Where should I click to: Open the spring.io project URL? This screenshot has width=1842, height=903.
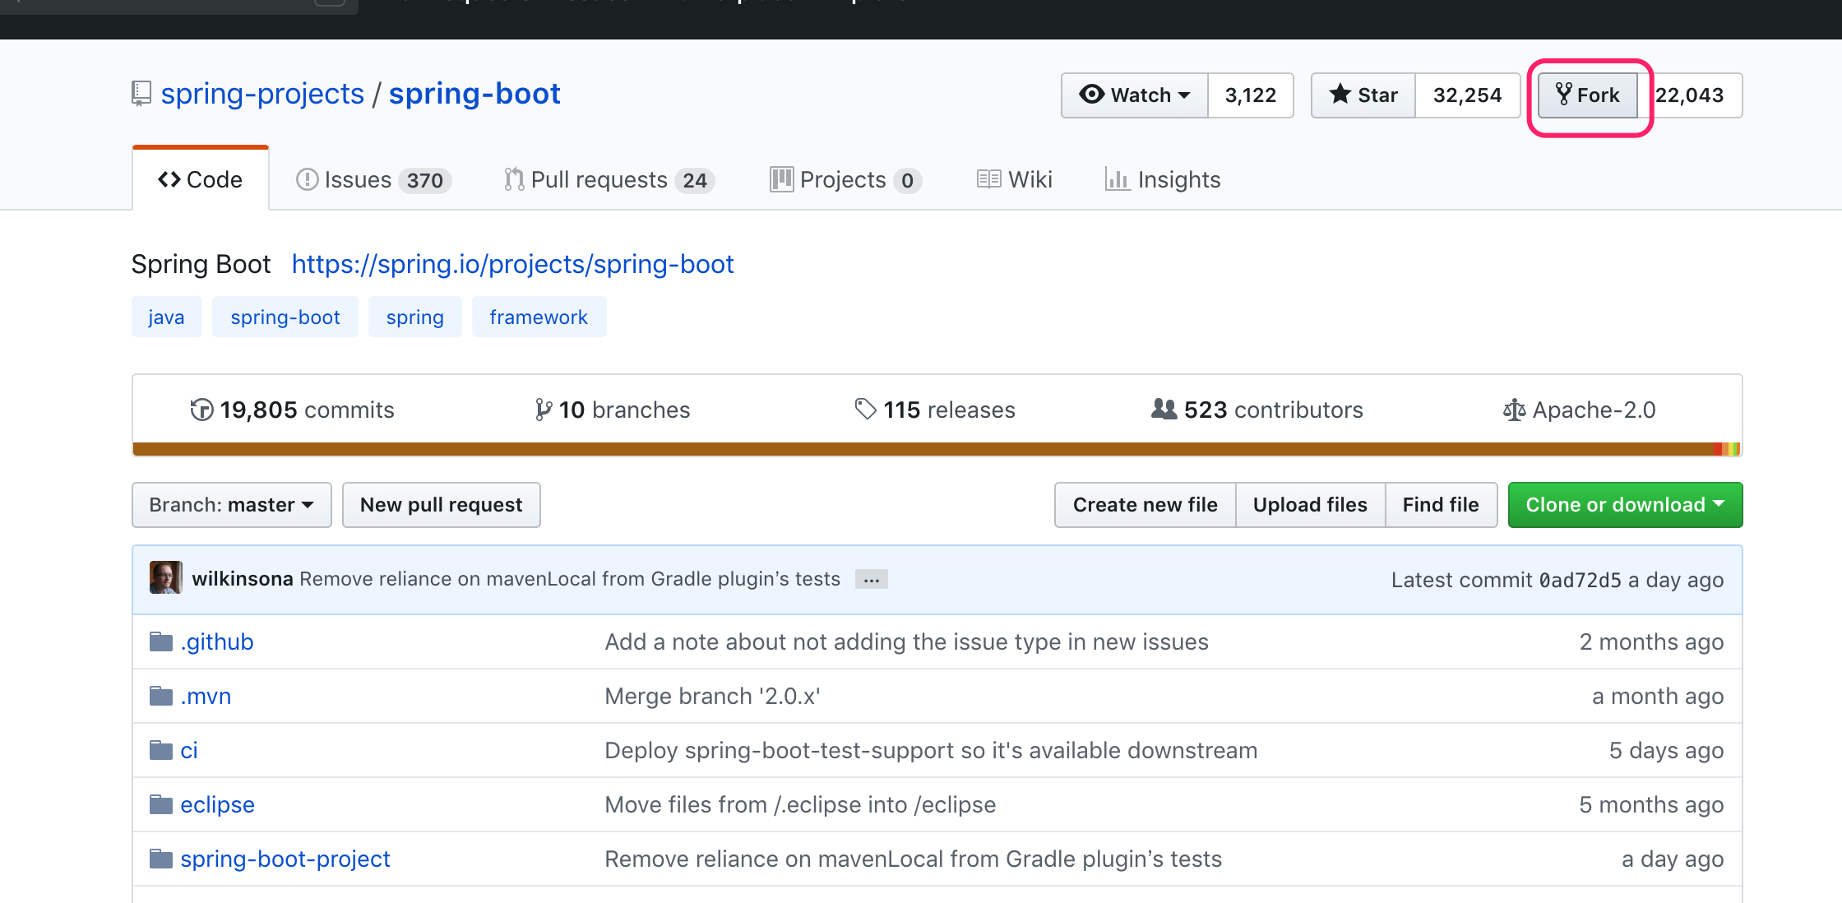[512, 264]
